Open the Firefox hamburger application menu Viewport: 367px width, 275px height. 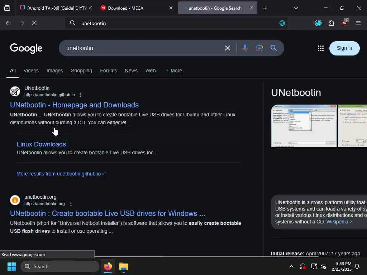coord(358,23)
